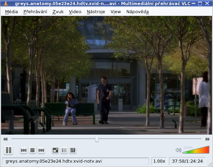Jump to previous media track
Screen dimensions: 213x167
click(x=24, y=150)
